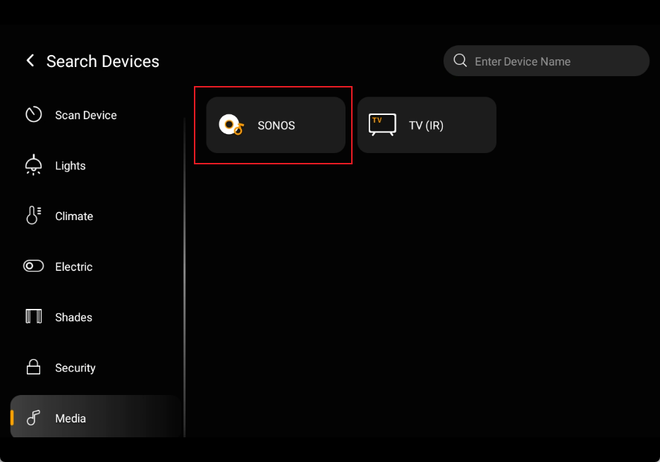660x462 pixels.
Task: Click the Media music note icon
Action: coord(34,418)
